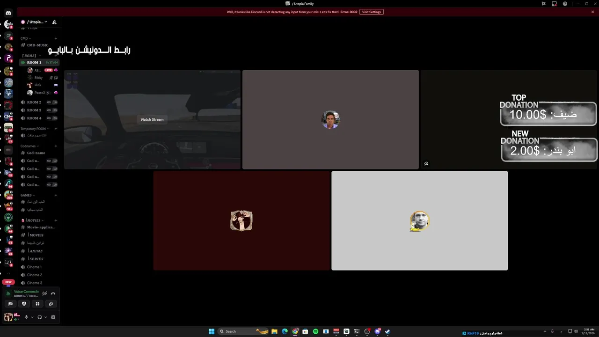Click the NEW unread mentions pill
This screenshot has width=599, height=337.
click(x=8, y=282)
